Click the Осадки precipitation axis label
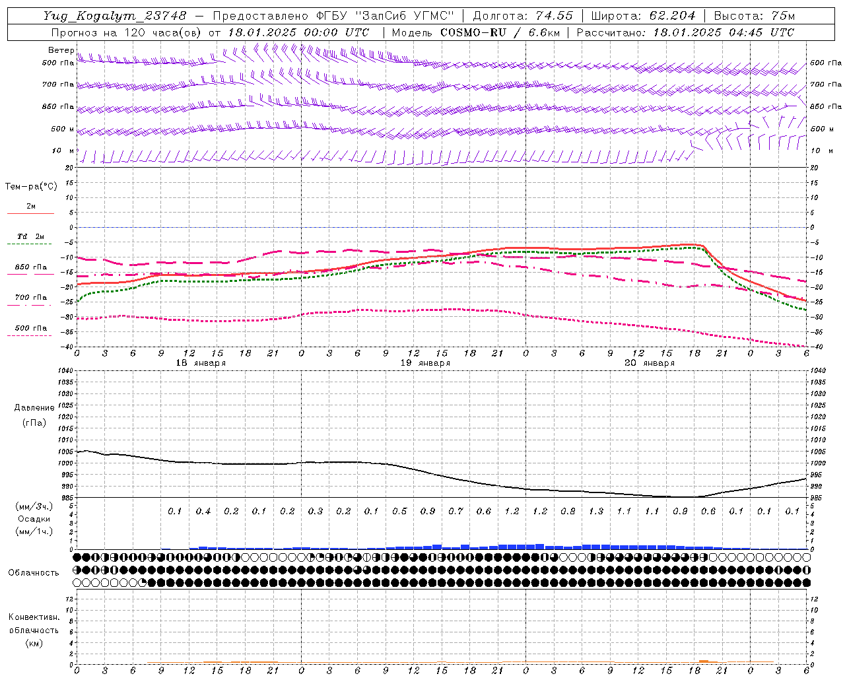 34,519
